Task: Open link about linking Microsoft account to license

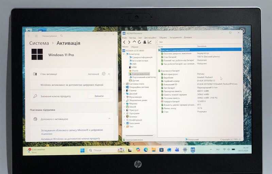Action: pyautogui.click(x=72, y=132)
